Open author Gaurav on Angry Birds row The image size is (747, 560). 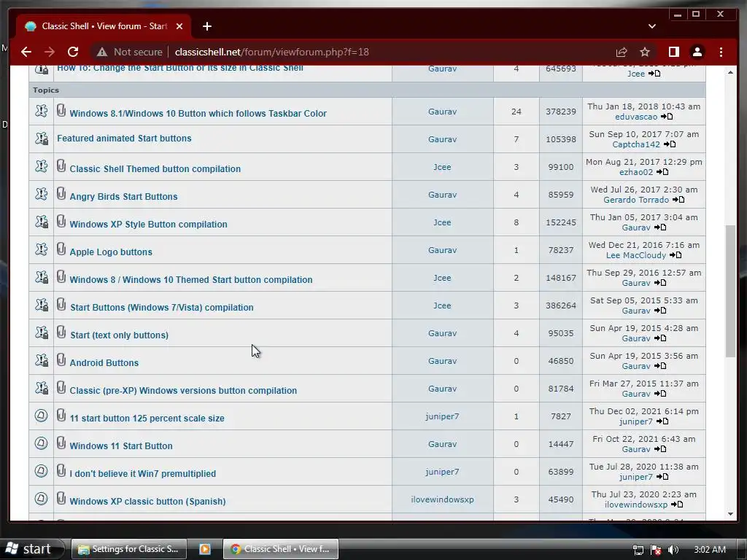442,194
